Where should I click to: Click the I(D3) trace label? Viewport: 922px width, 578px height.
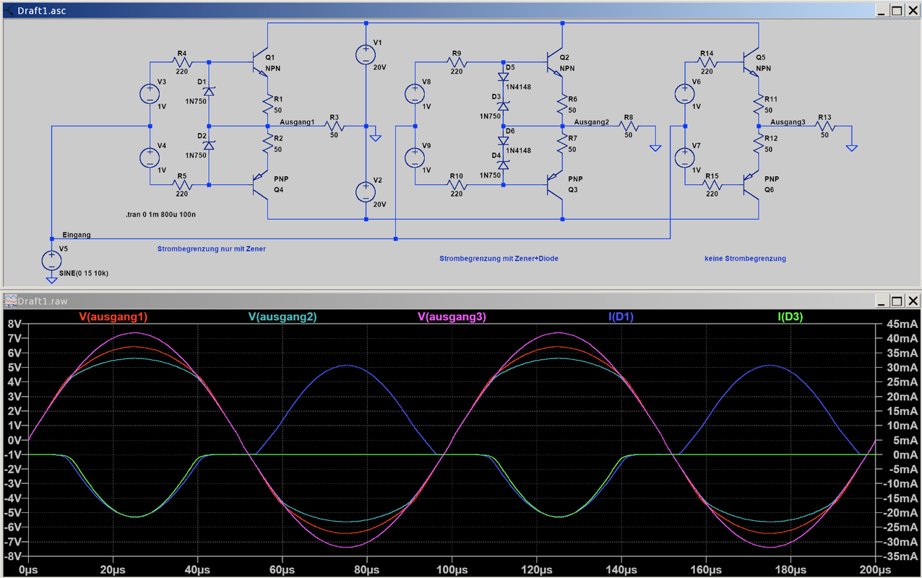pyautogui.click(x=790, y=316)
